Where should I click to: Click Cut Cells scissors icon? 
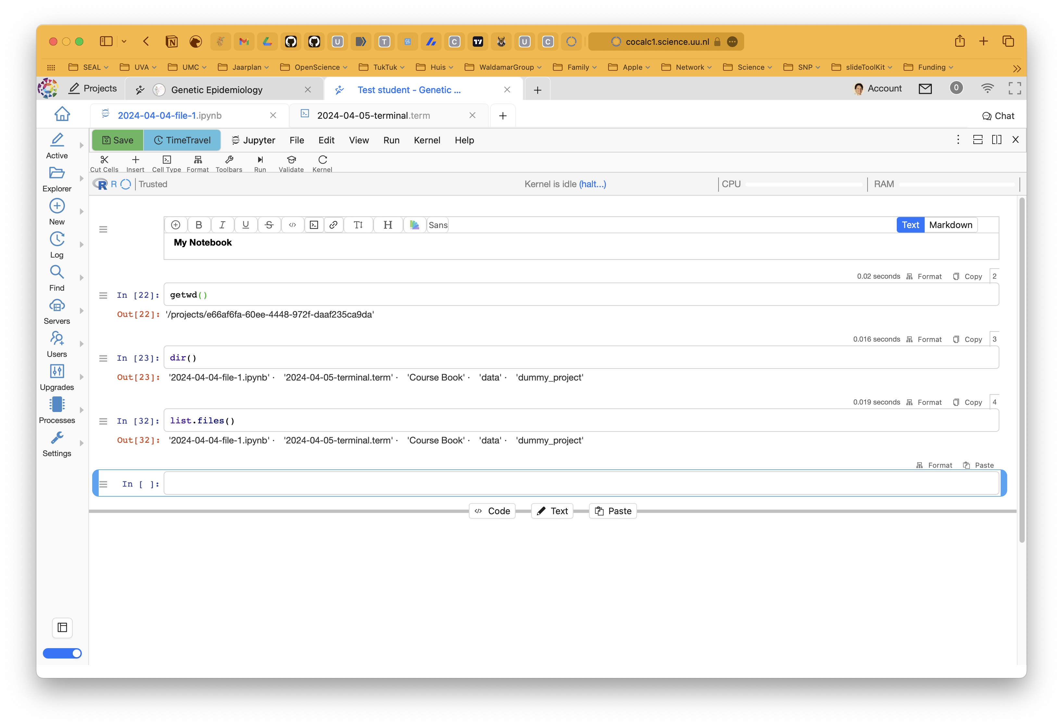104,160
